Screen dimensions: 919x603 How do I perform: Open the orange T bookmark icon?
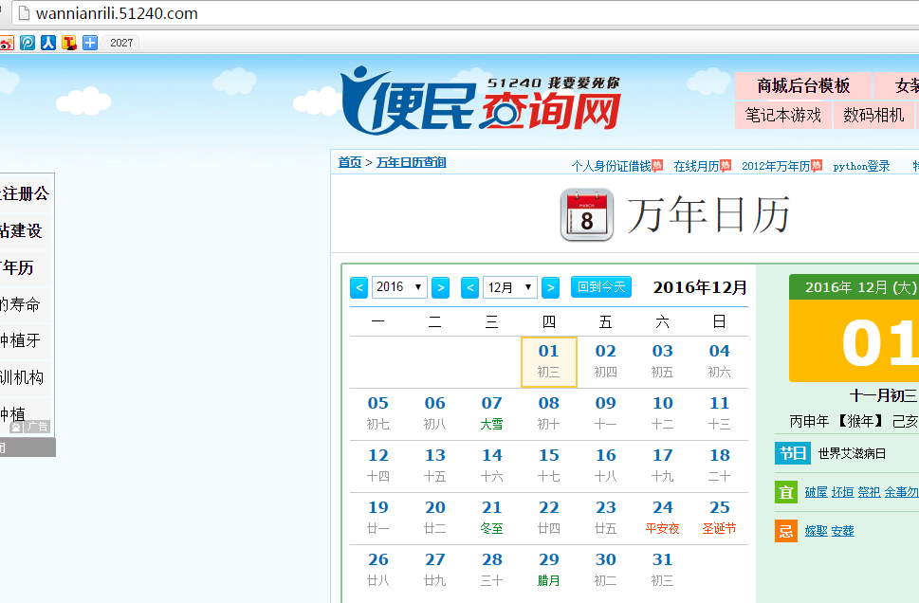(69, 43)
